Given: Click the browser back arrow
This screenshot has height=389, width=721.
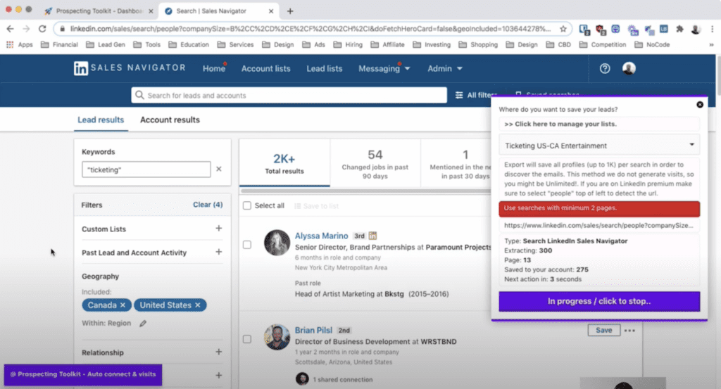Looking at the screenshot, I should [x=10, y=28].
